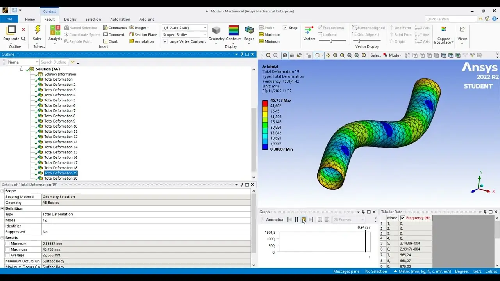Image resolution: width=500 pixels, height=281 pixels.
Task: Open Solution Information in the tree
Action: click(60, 74)
